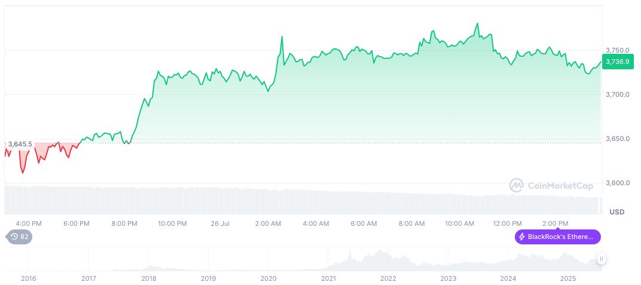Image resolution: width=641 pixels, height=285 pixels.
Task: Click the lightning bolt icon on the news marker
Action: click(521, 237)
